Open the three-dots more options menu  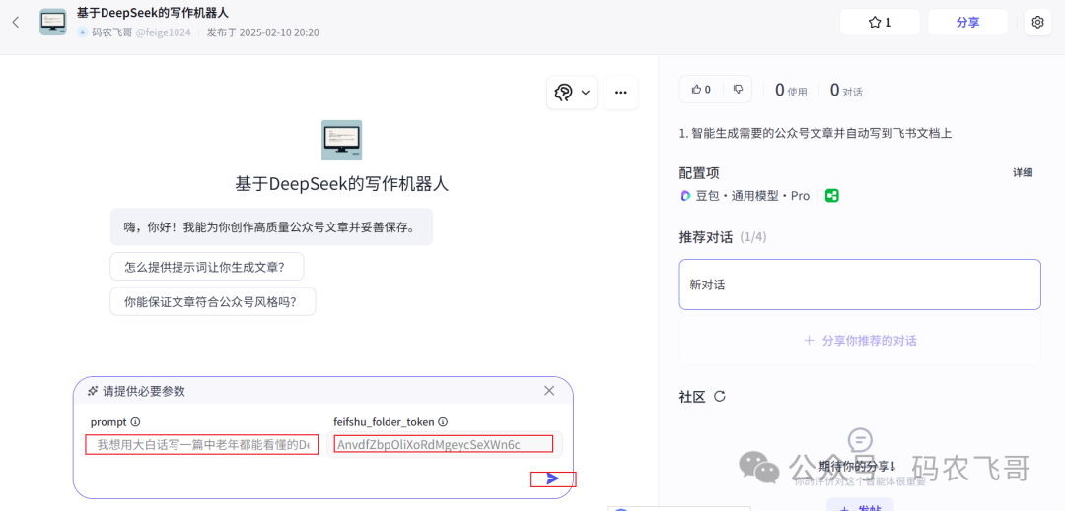pyautogui.click(x=621, y=93)
